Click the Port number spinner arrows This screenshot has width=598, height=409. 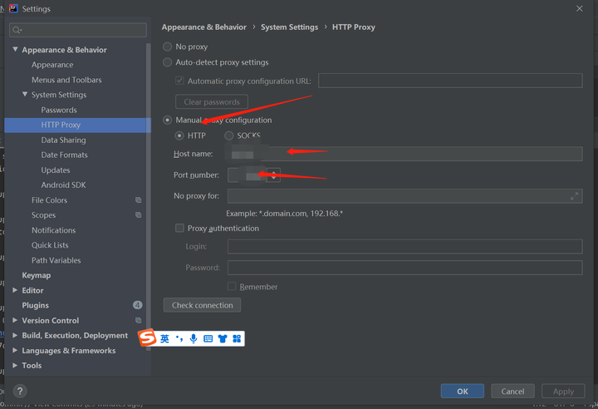coord(274,175)
